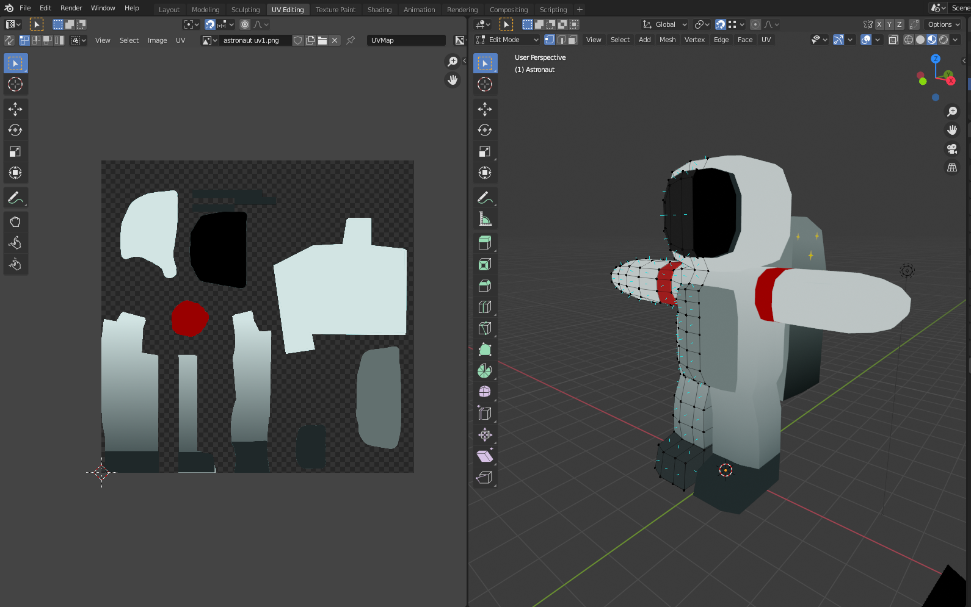Select the UV editor Annotate tool

pyautogui.click(x=15, y=198)
